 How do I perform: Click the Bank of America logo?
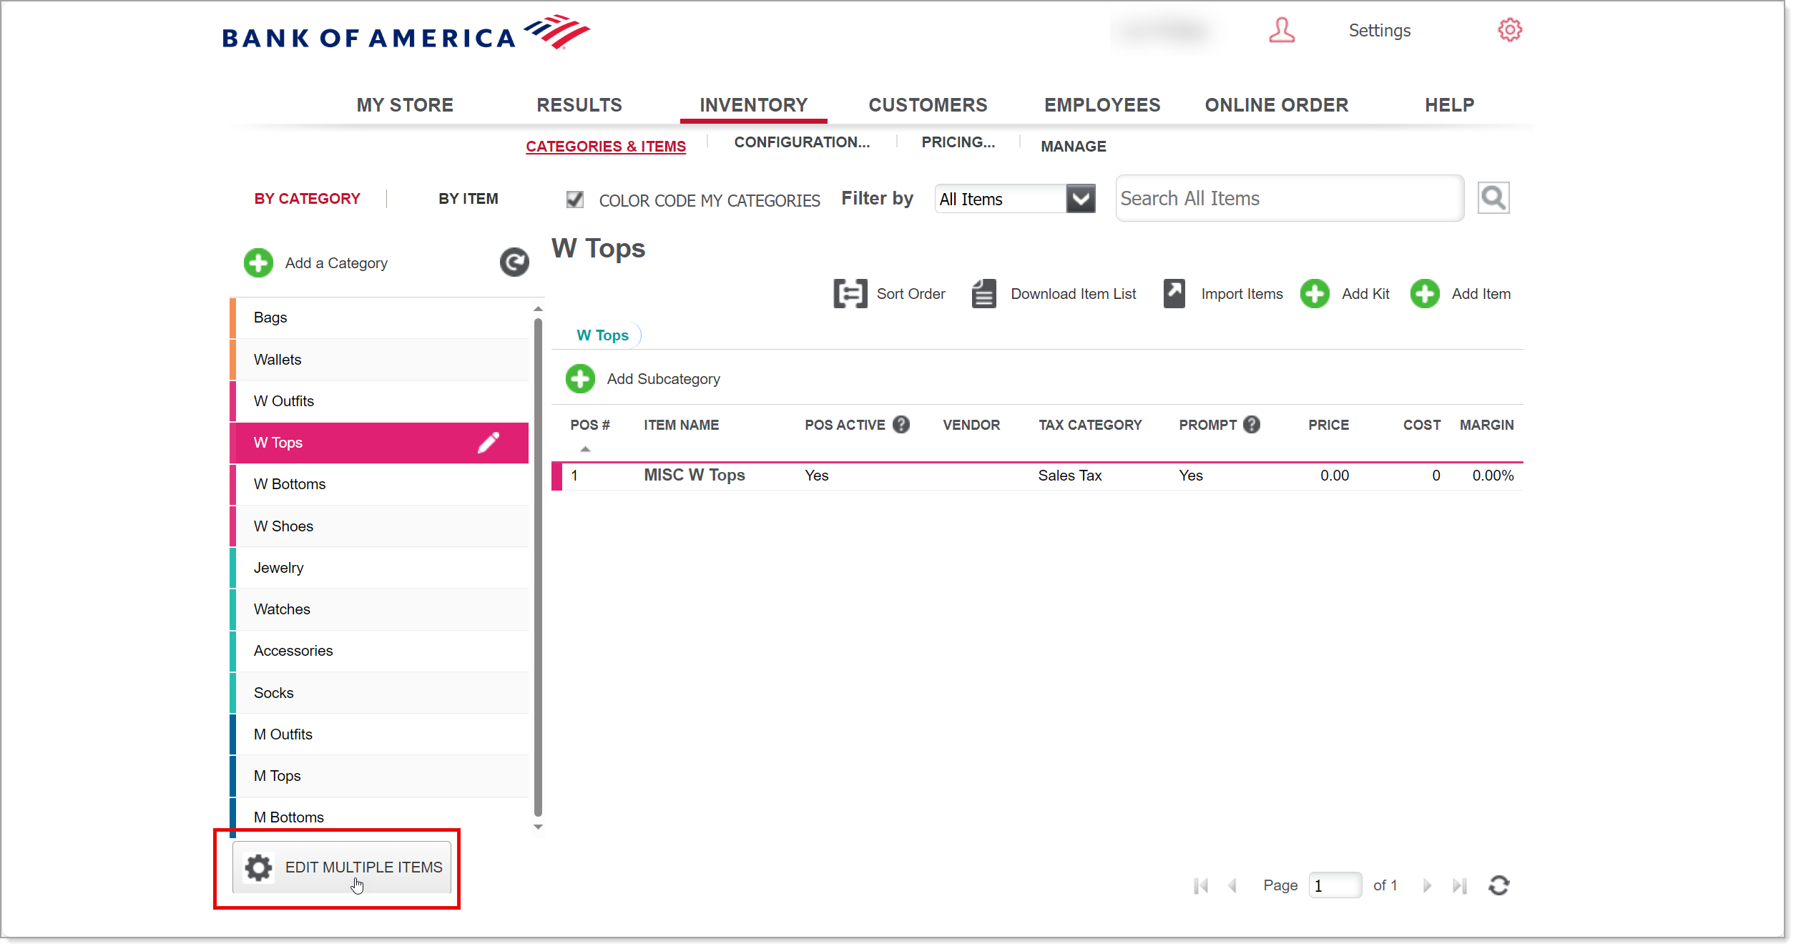tap(406, 33)
